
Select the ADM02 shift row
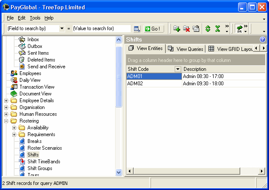pyautogui.click(x=154, y=84)
